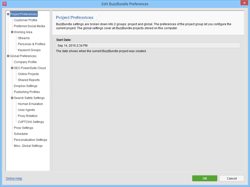The image size is (250, 187).
Task: Click the Start Date field
Action: (x=148, y=45)
